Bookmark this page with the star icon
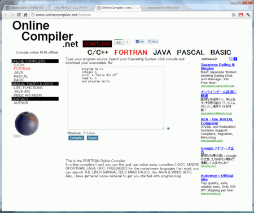The image size is (254, 213). 234,15
